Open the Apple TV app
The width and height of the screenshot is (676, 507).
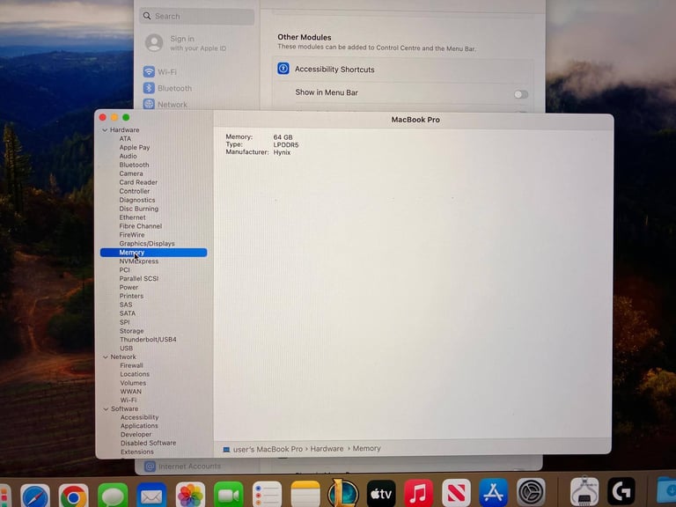click(381, 493)
